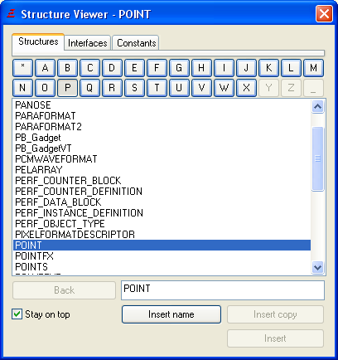Screen dimensions: 338x360
Task: Select the Structures tab
Action: [x=38, y=41]
